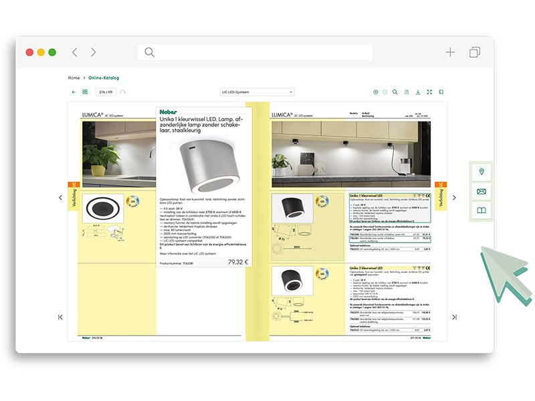Screen dimensions: 535x401
Task: Zoom out of the catalog page
Action: point(385,92)
